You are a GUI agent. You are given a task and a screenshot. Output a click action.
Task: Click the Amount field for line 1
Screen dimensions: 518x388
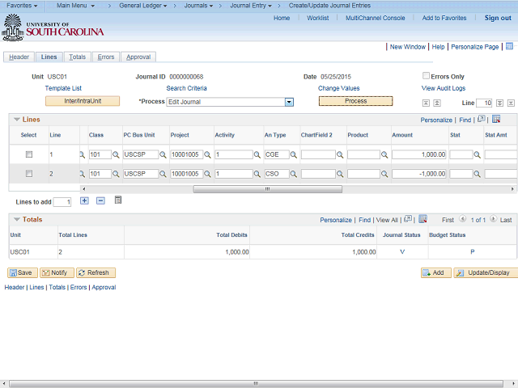(419, 154)
